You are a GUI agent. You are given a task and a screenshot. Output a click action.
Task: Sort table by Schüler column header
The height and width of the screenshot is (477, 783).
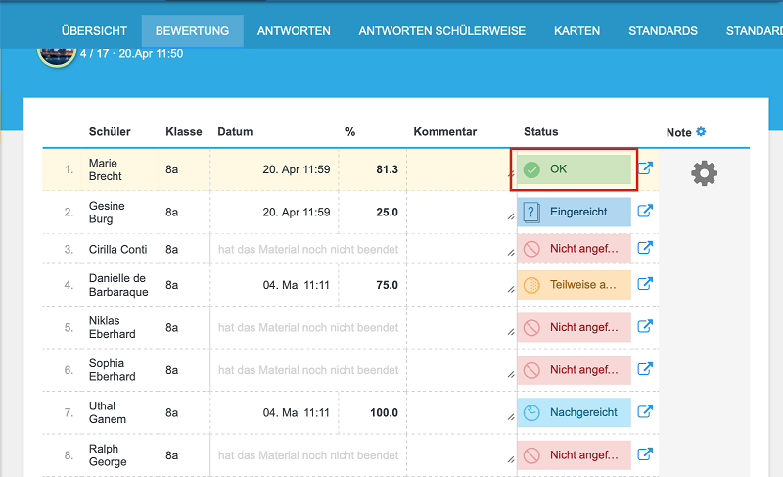(x=110, y=132)
